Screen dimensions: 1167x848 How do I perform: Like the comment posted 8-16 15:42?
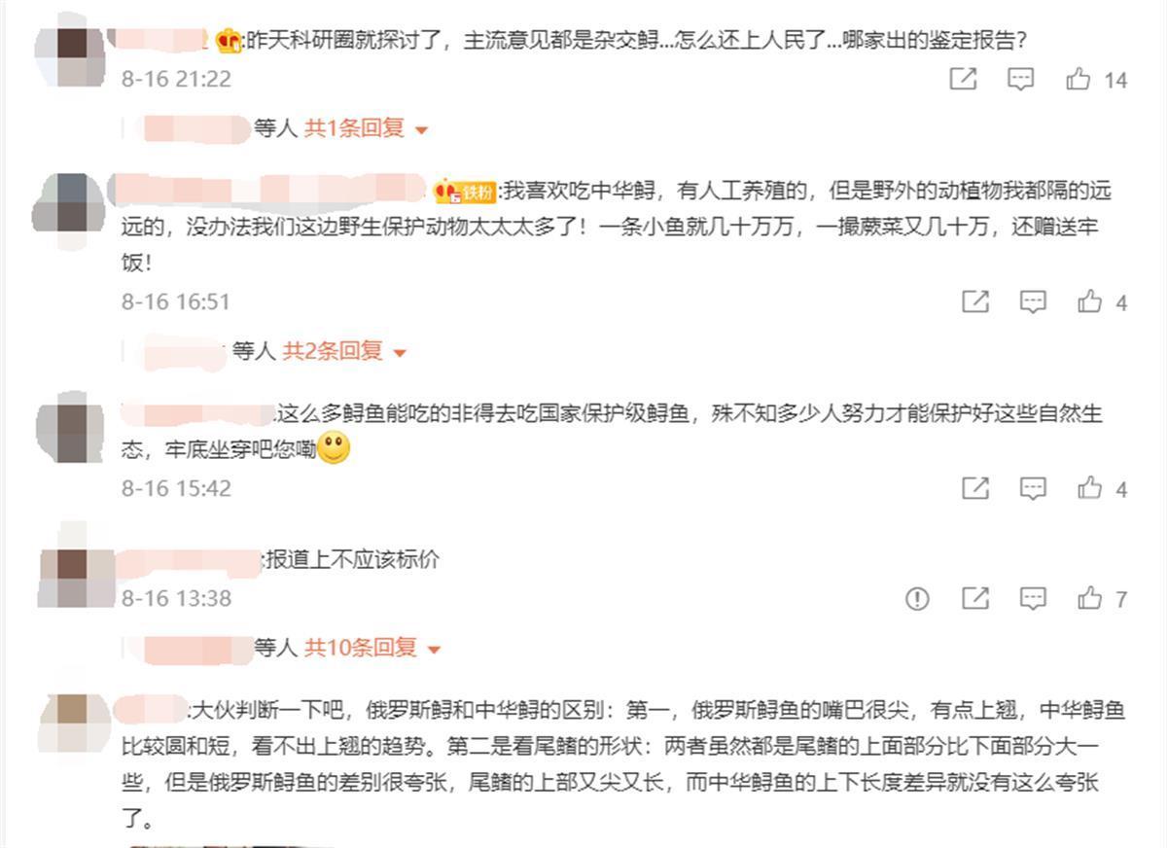(x=1089, y=488)
